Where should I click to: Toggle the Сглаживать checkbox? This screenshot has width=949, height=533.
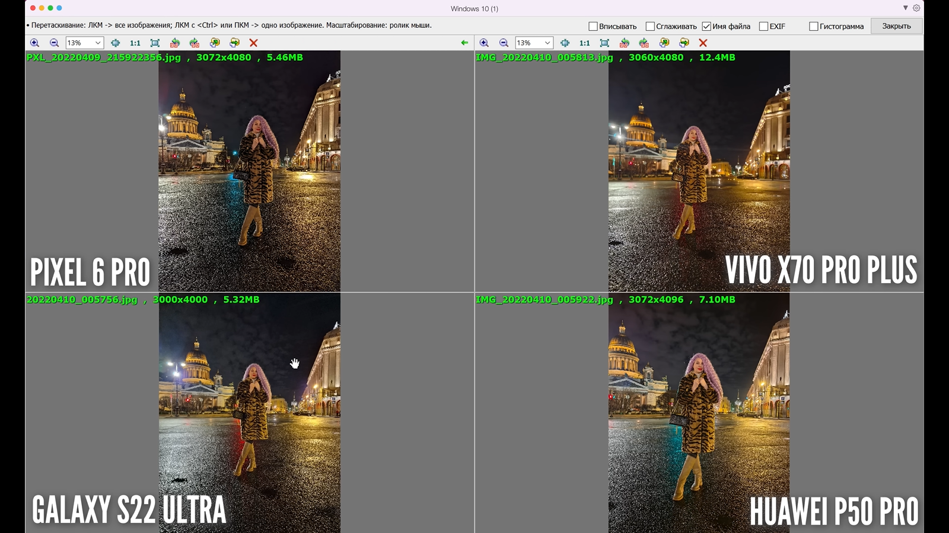coord(650,26)
